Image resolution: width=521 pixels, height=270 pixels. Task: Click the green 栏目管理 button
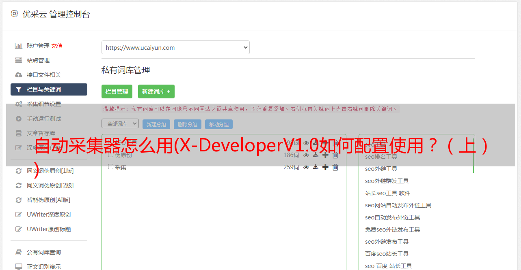click(117, 91)
